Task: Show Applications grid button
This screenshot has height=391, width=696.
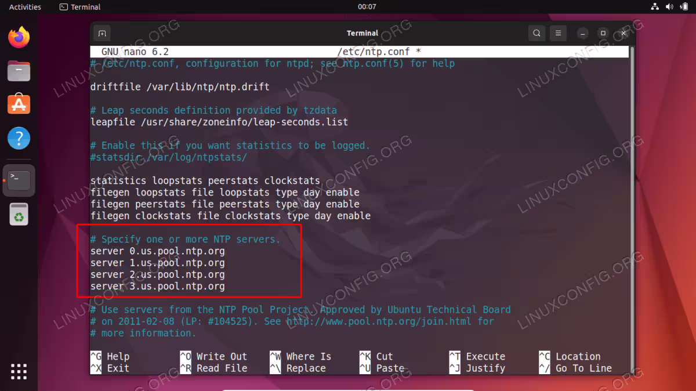Action: pos(19,371)
